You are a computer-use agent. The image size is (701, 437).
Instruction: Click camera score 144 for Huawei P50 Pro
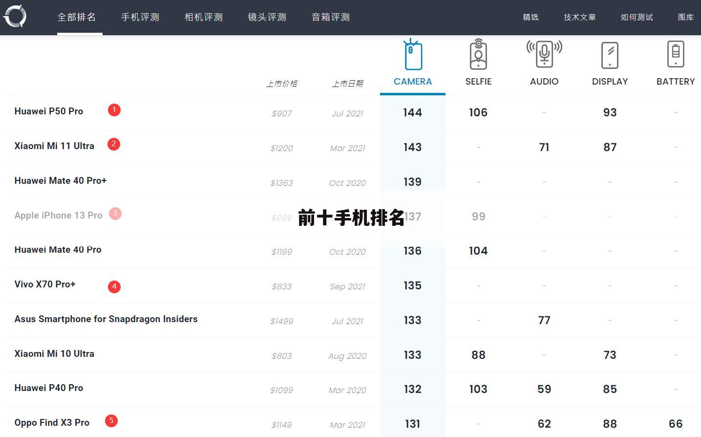point(413,112)
